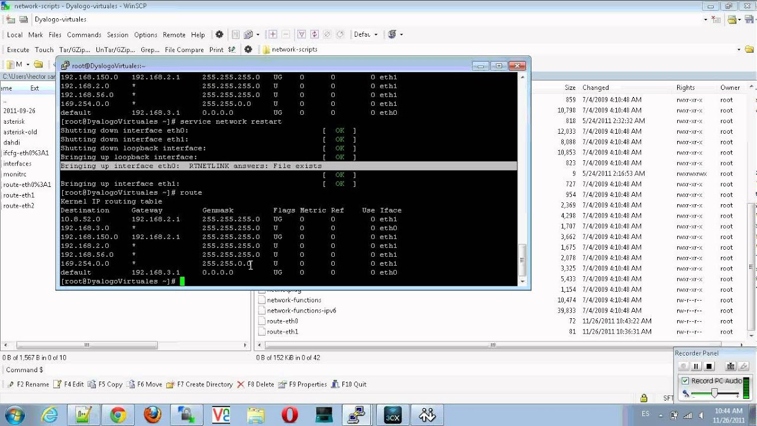Screen dimensions: 757x426
Task: Click the network-scripts folder icon
Action: [266, 50]
